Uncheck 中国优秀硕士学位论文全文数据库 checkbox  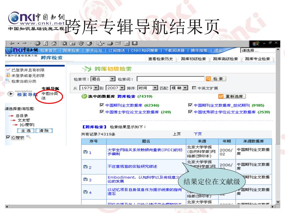point(190,112)
